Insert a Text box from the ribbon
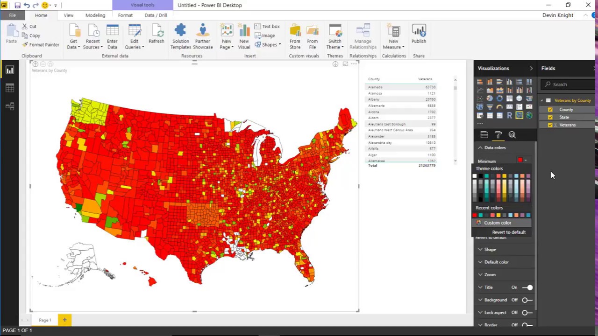The width and height of the screenshot is (598, 336). [x=267, y=27]
